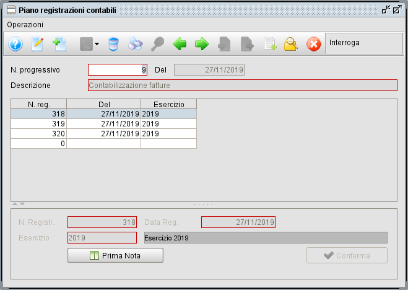Click the minimize internal window icon
The image size is (408, 290).
pos(386,10)
